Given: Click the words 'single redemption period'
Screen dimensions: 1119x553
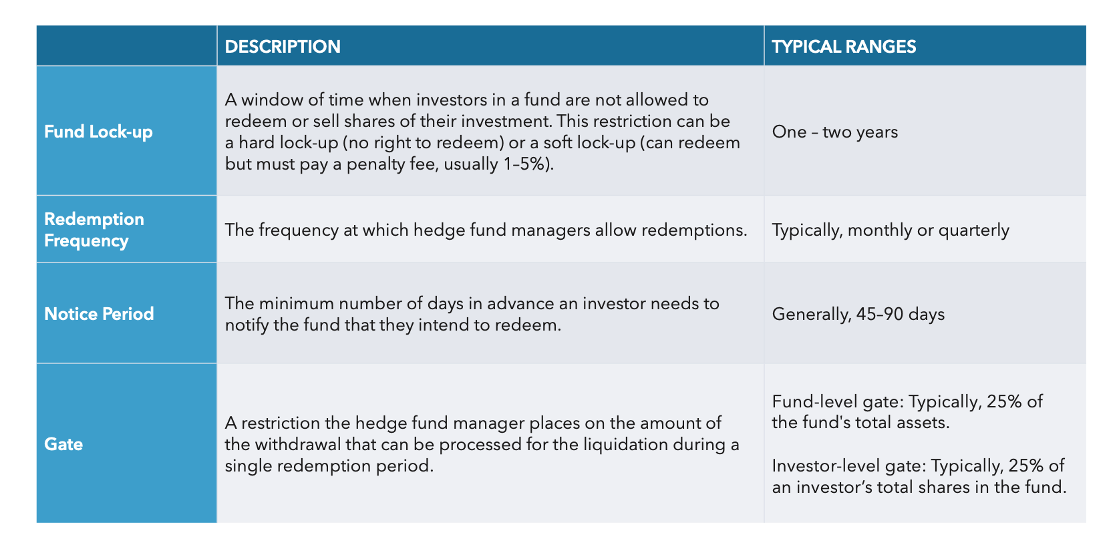Looking at the screenshot, I should click(x=329, y=466).
